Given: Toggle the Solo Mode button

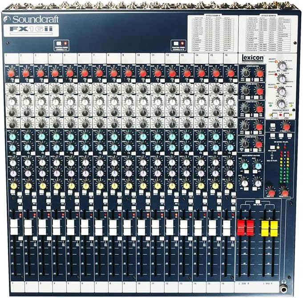Looking at the screenshot, I should point(272,147).
